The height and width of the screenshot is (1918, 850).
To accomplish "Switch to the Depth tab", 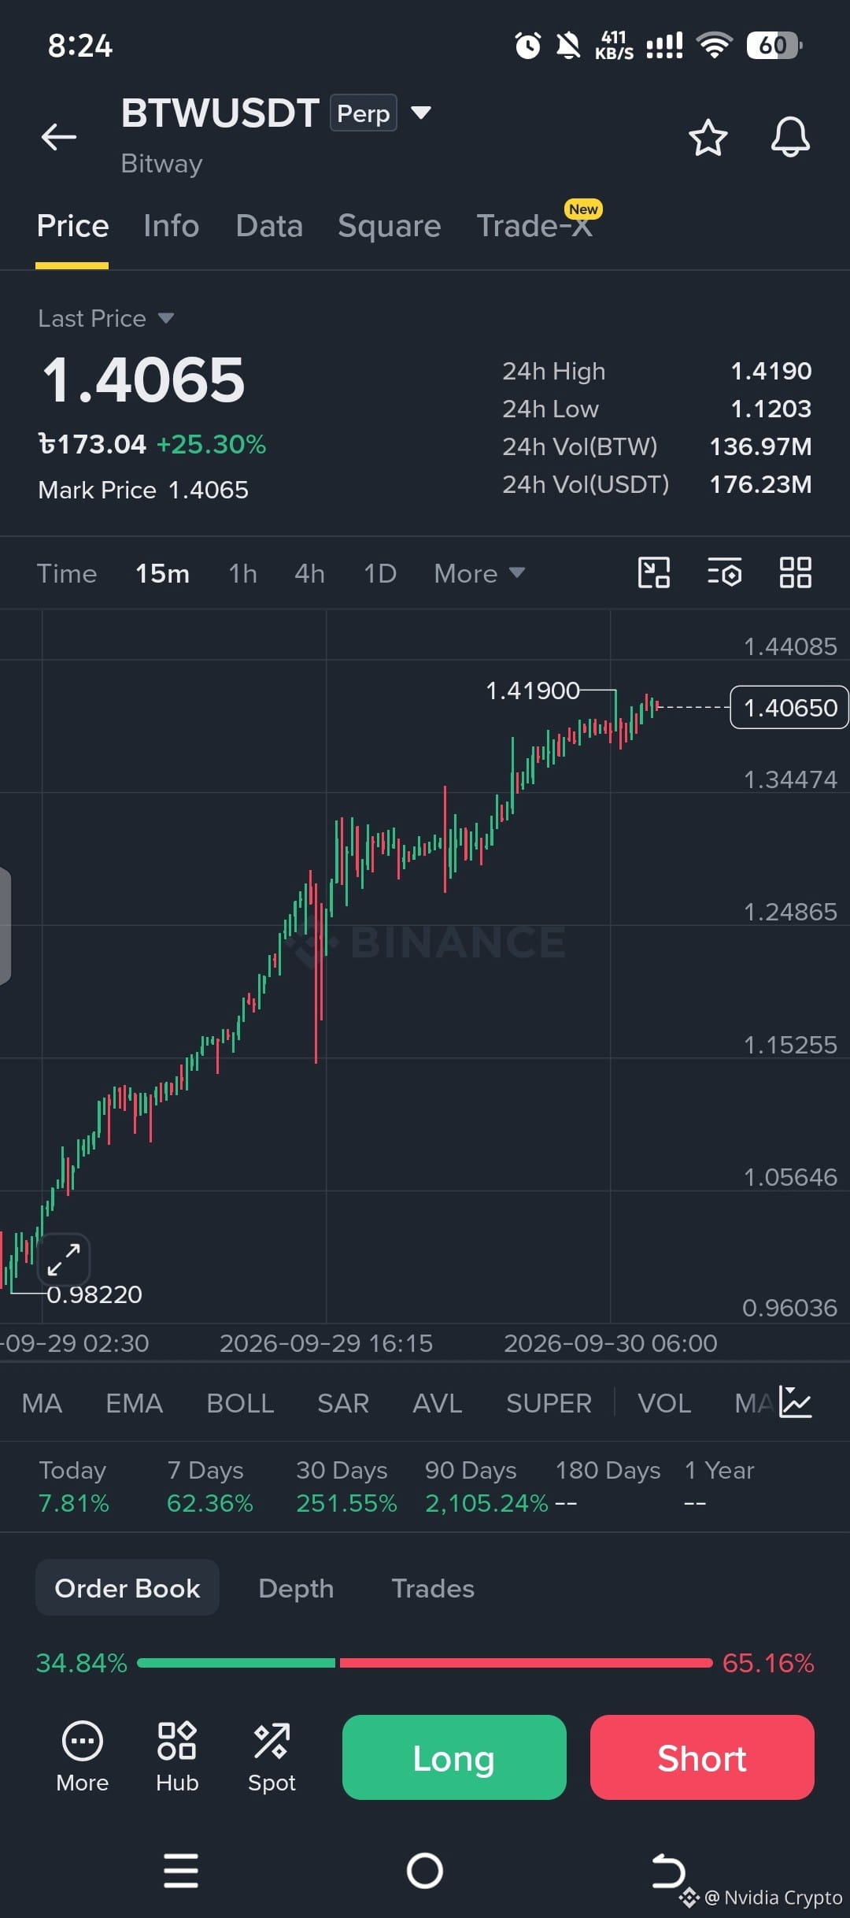I will [296, 1588].
